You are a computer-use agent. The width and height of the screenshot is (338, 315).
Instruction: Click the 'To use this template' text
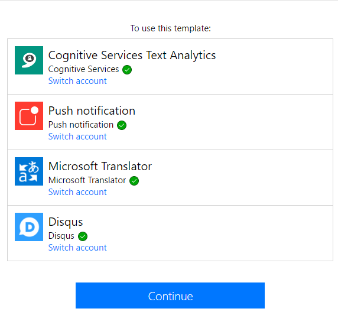(x=171, y=28)
